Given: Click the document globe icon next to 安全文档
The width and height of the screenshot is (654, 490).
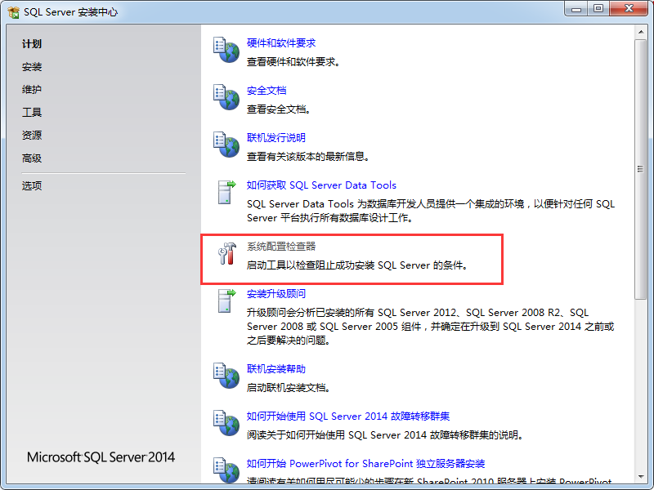Looking at the screenshot, I should (x=226, y=97).
